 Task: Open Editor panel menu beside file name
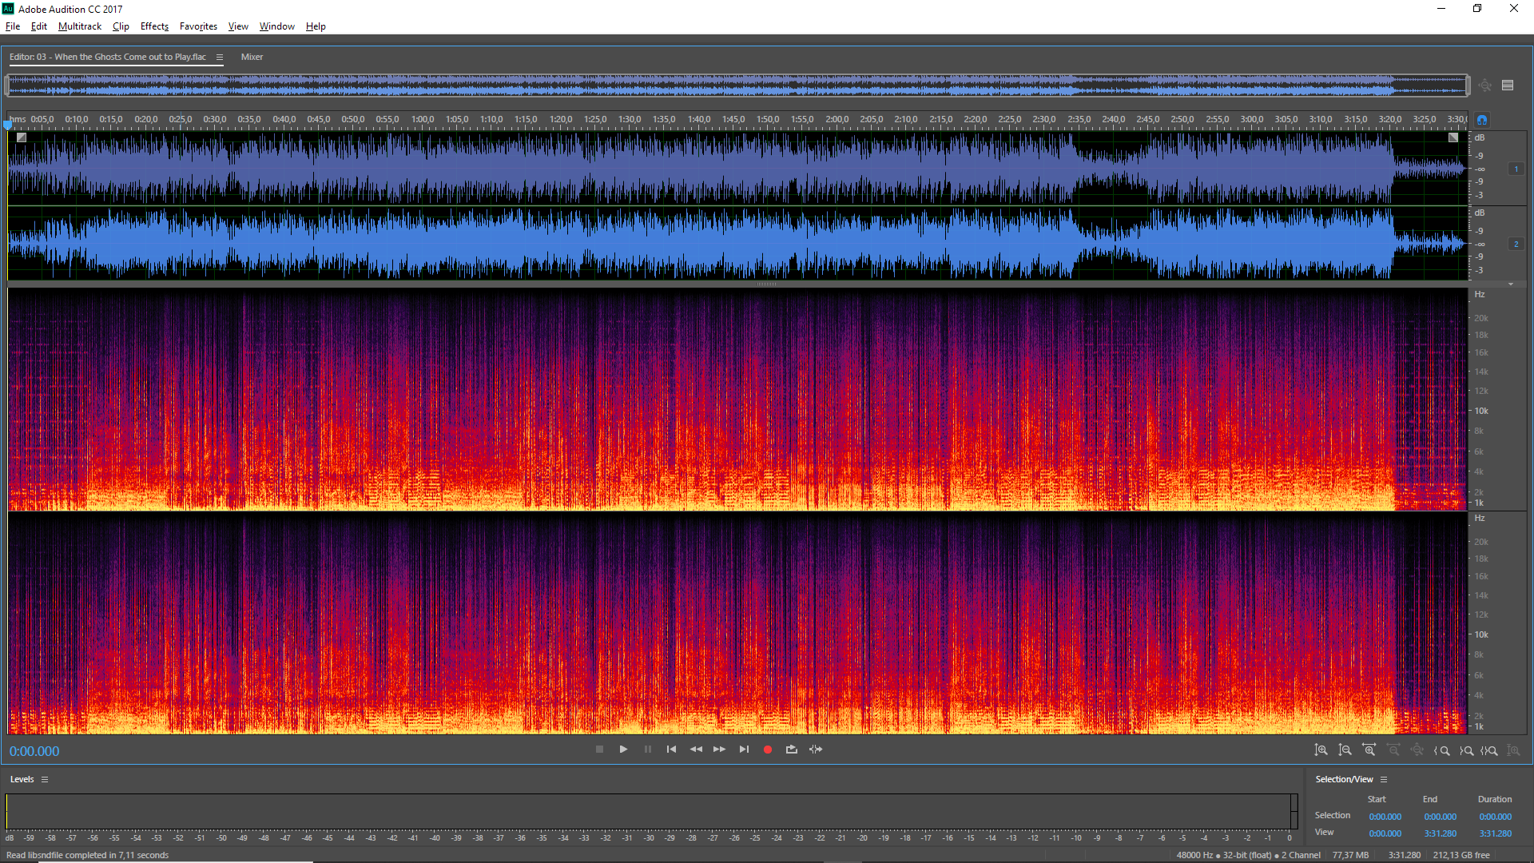[220, 57]
